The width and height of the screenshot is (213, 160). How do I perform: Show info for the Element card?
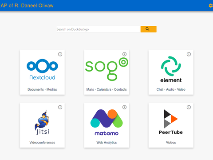189,54
